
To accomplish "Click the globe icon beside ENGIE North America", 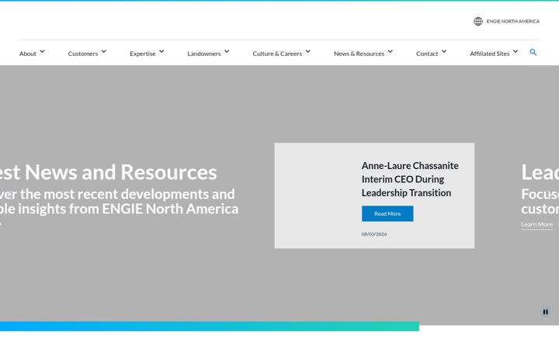I will click(x=478, y=22).
